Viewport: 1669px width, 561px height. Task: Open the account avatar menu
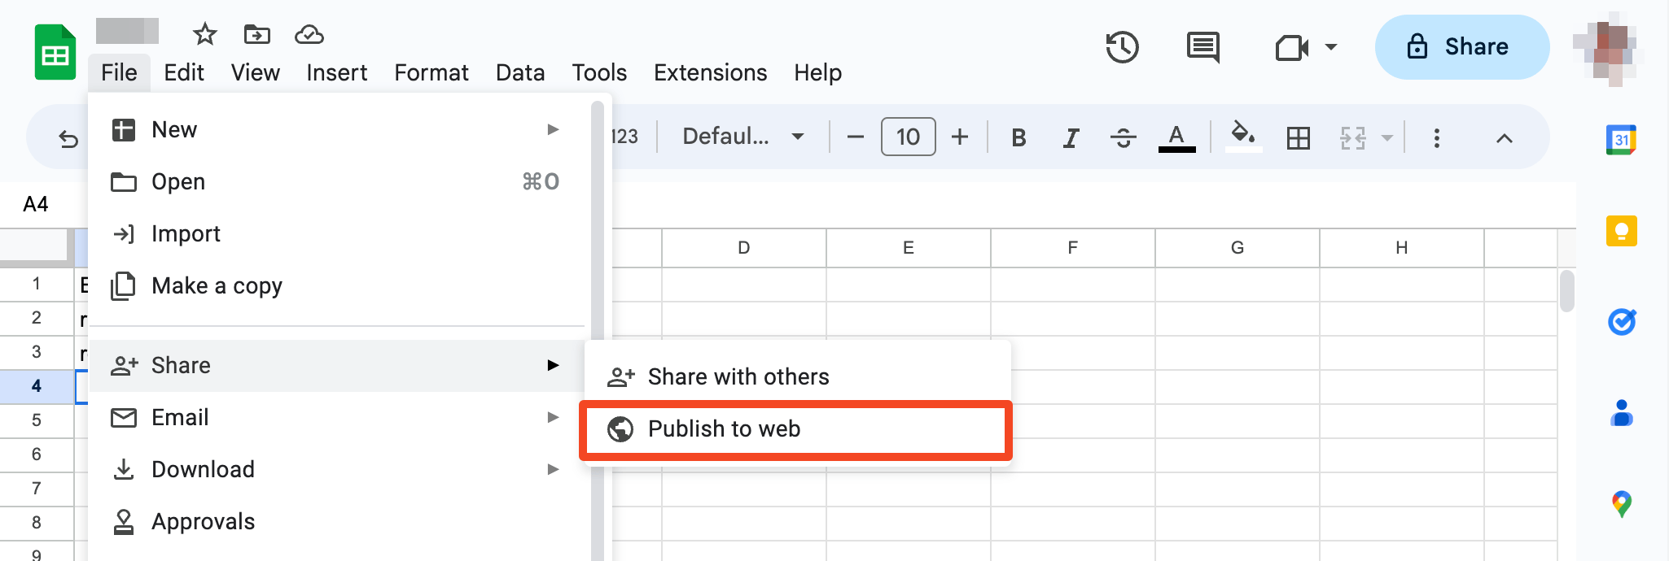tap(1609, 49)
